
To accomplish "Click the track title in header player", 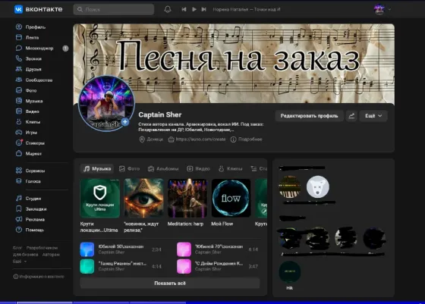I will tap(247, 9).
